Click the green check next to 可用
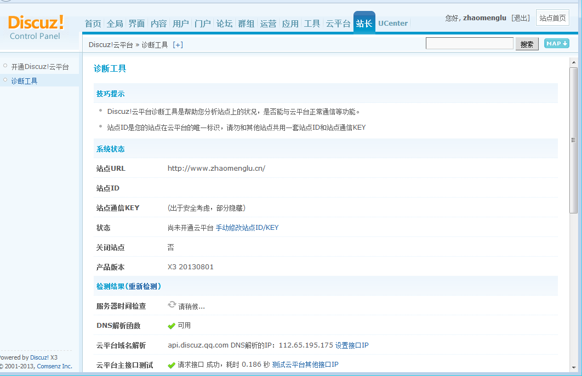 click(x=172, y=326)
